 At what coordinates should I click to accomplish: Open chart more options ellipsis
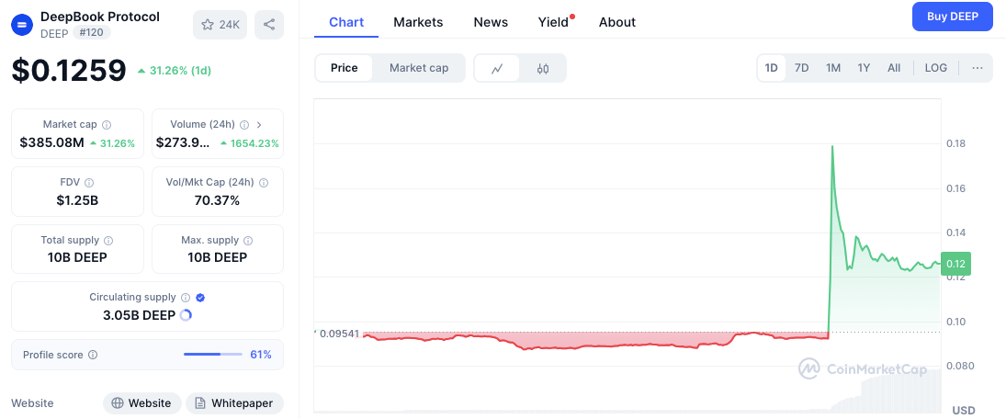[x=978, y=68]
